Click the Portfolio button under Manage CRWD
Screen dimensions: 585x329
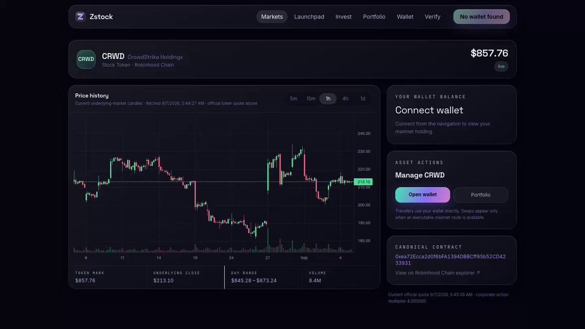point(481,195)
